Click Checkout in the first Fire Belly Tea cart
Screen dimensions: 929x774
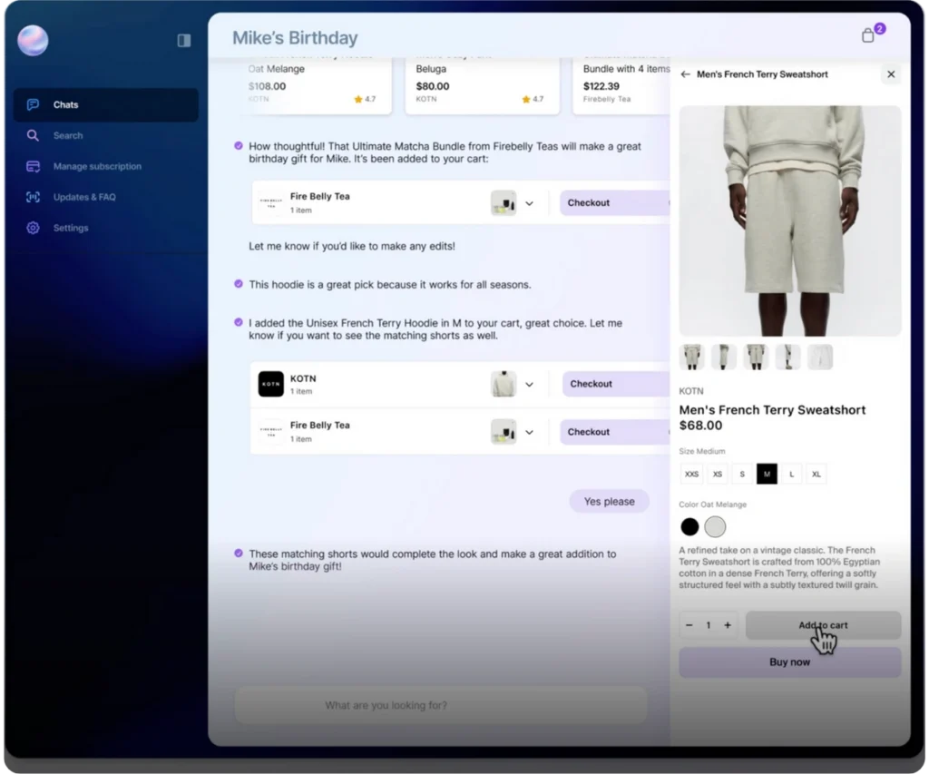coord(615,202)
